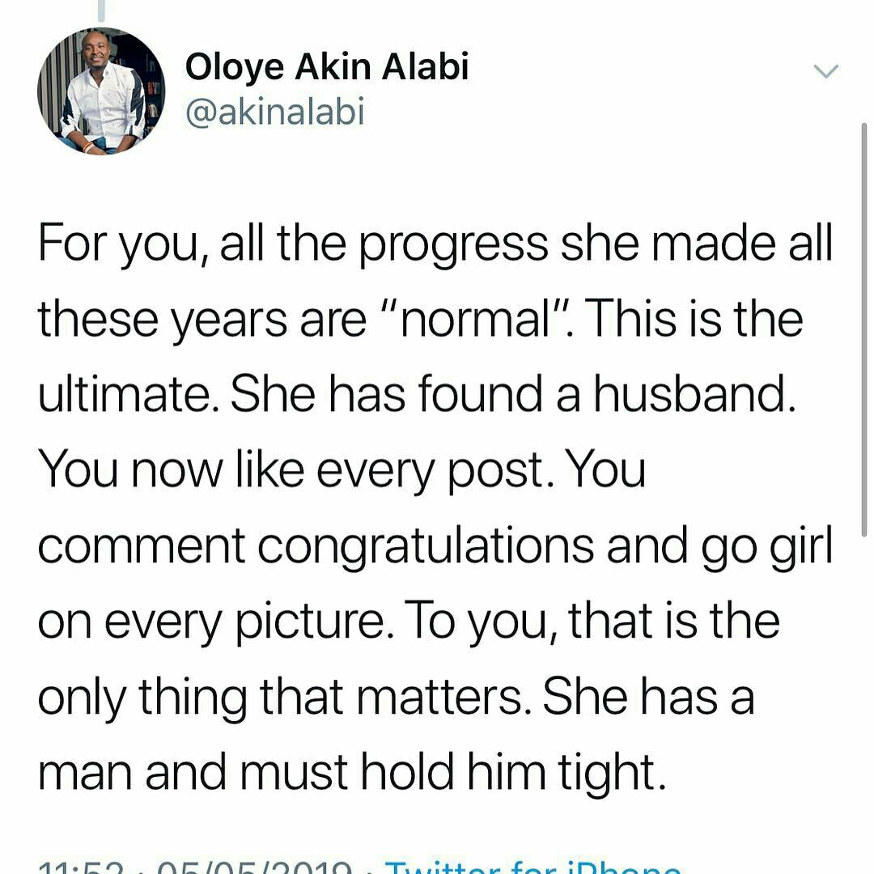
Task: Click the phrase "these years are" in tweet
Action: coord(202,321)
